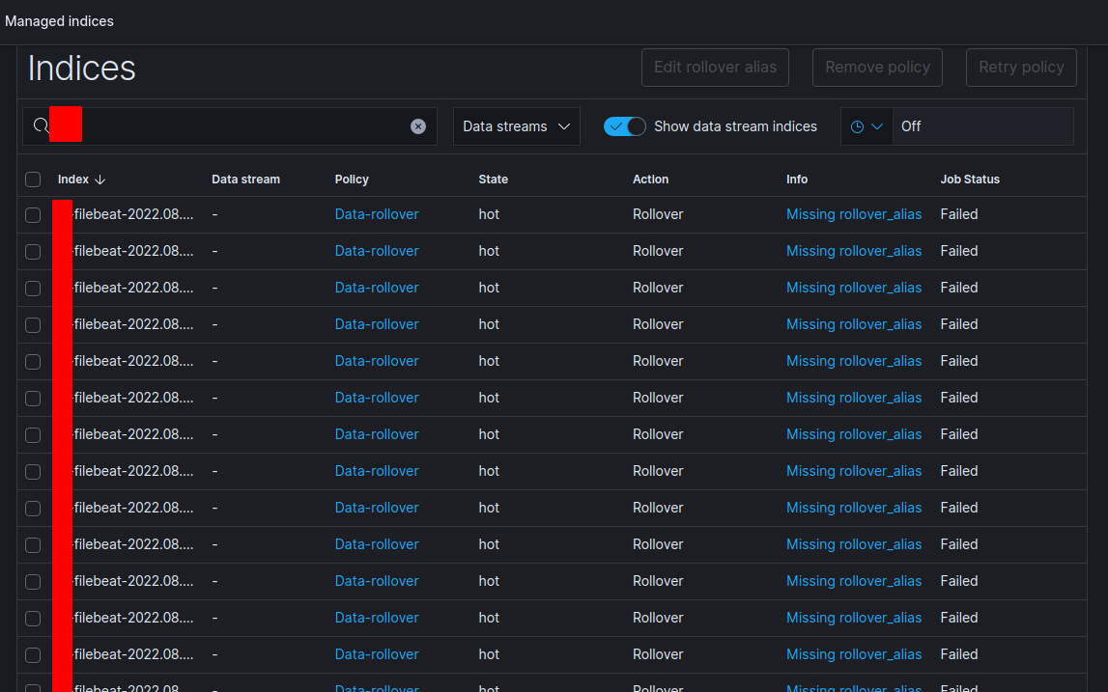The width and height of the screenshot is (1108, 692).
Task: Click the Data stream column header
Action: [x=246, y=180]
